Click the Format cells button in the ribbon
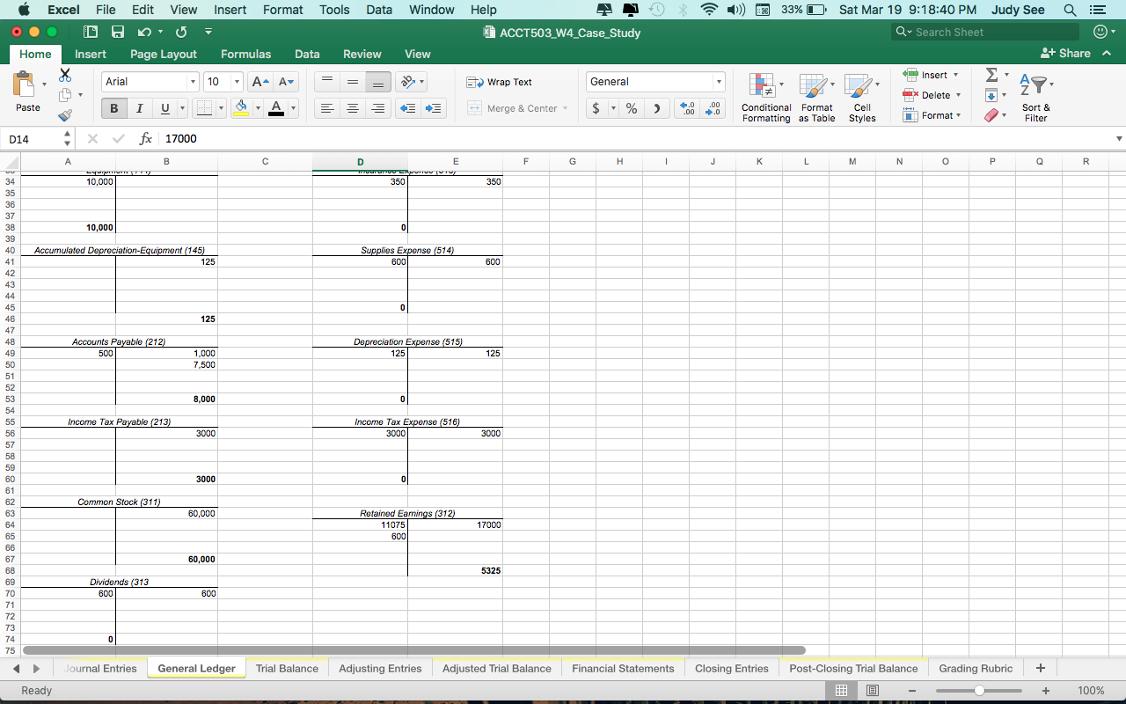Screen dimensions: 1126x704 click(932, 115)
